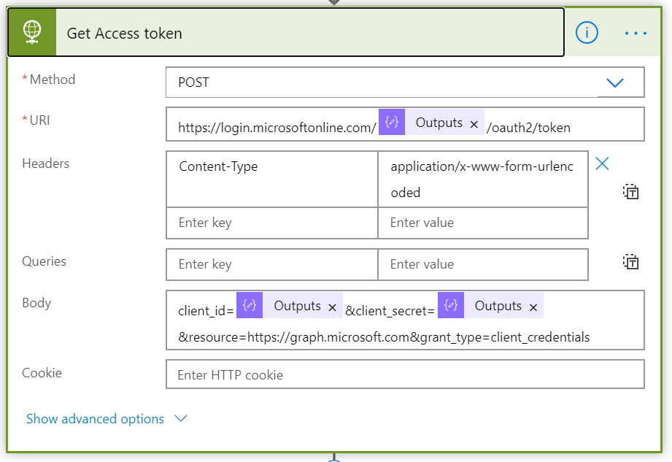Switch Queries to text mode
The height and width of the screenshot is (462, 672).
(x=631, y=261)
